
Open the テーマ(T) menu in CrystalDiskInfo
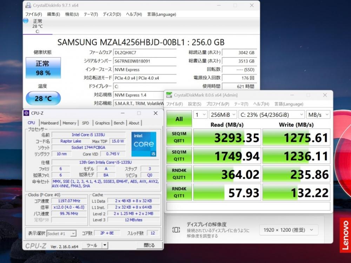[91, 14]
